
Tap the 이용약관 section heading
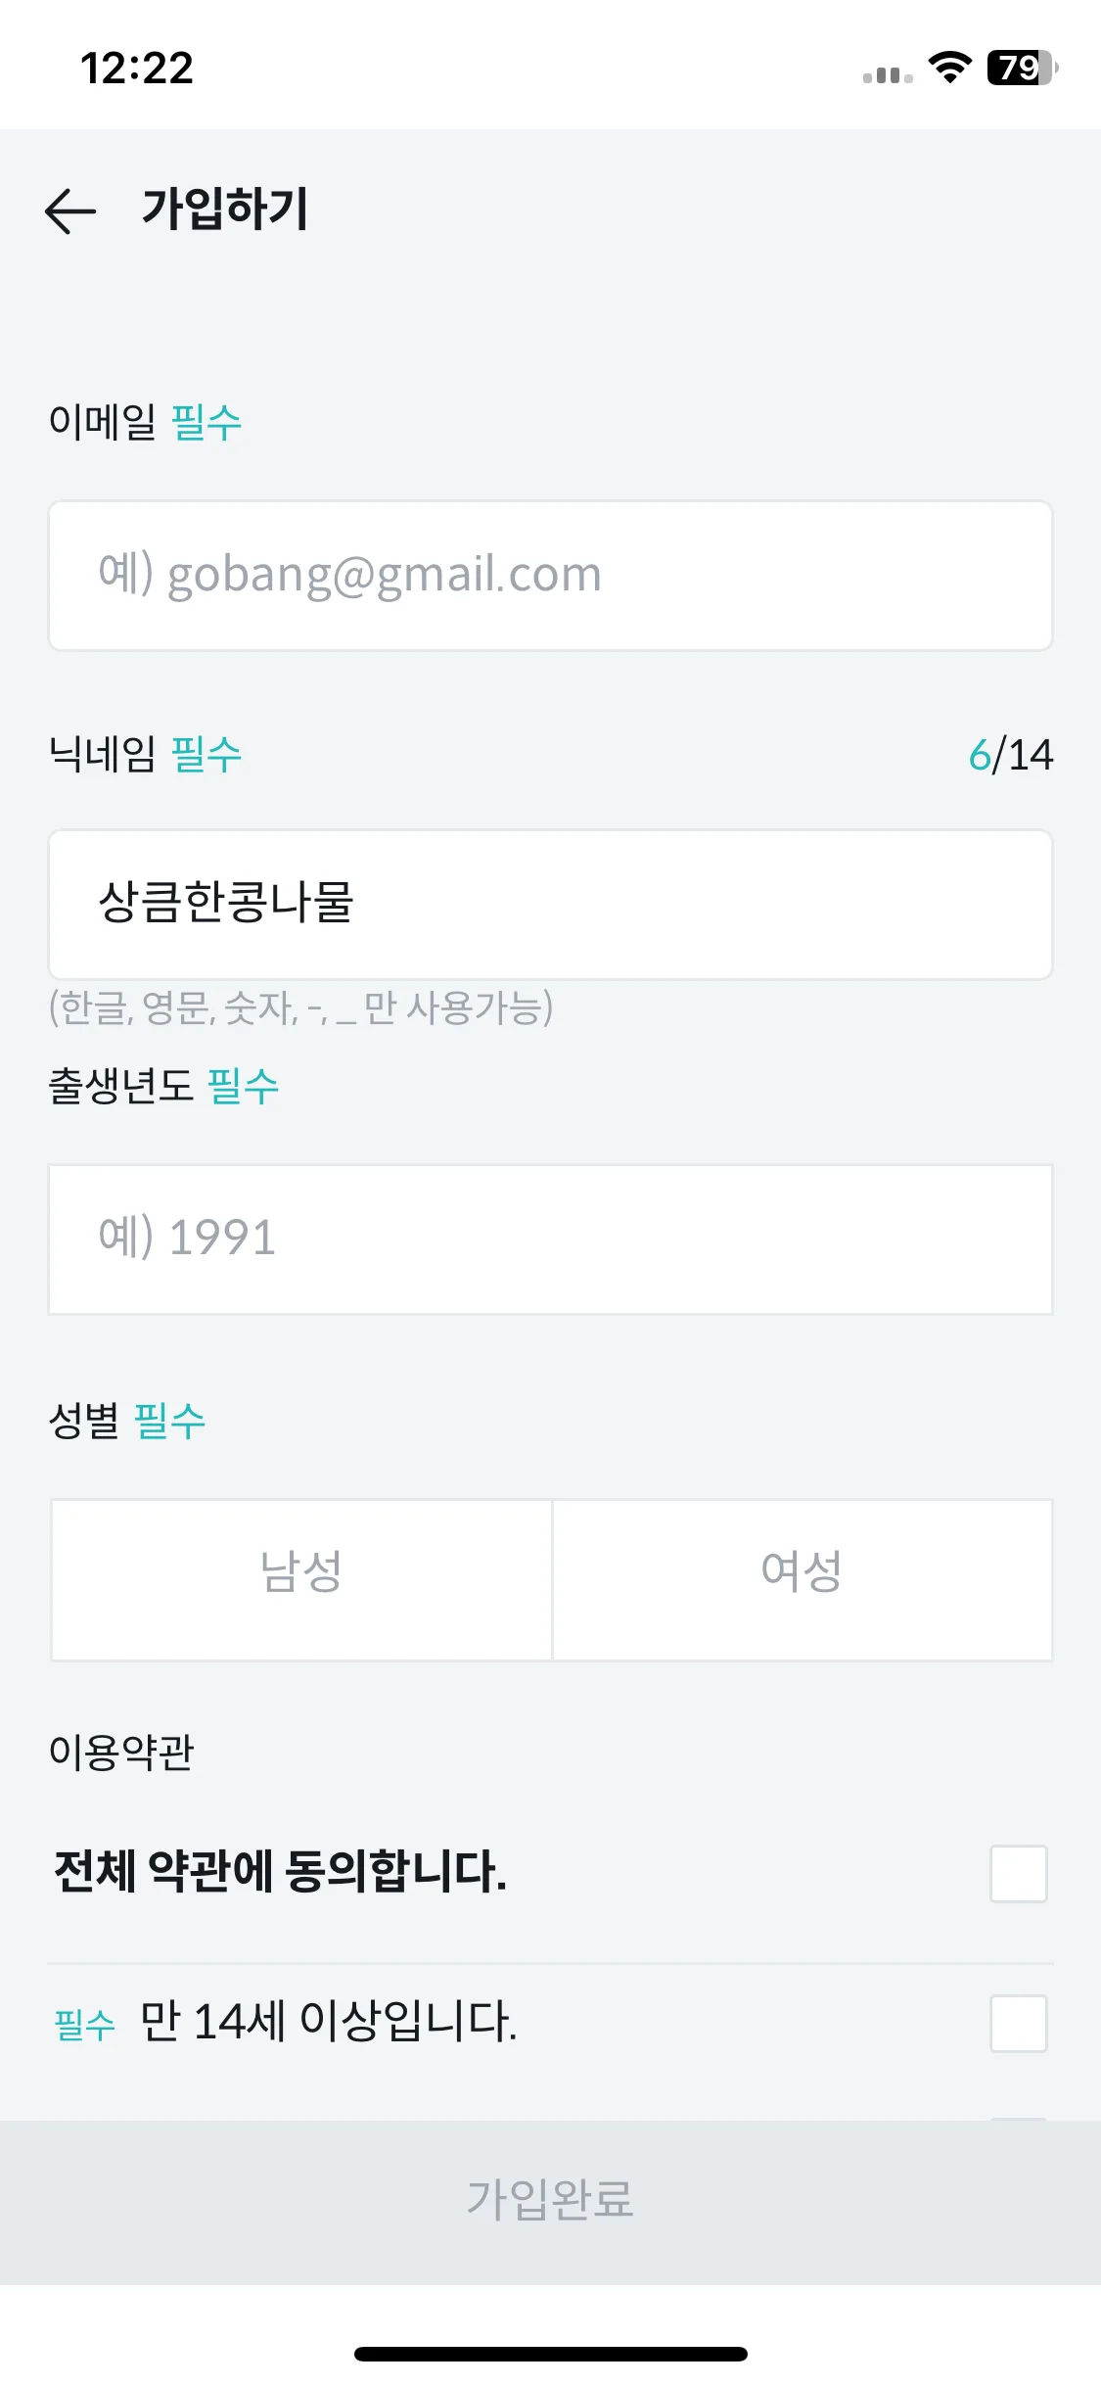(x=121, y=1752)
